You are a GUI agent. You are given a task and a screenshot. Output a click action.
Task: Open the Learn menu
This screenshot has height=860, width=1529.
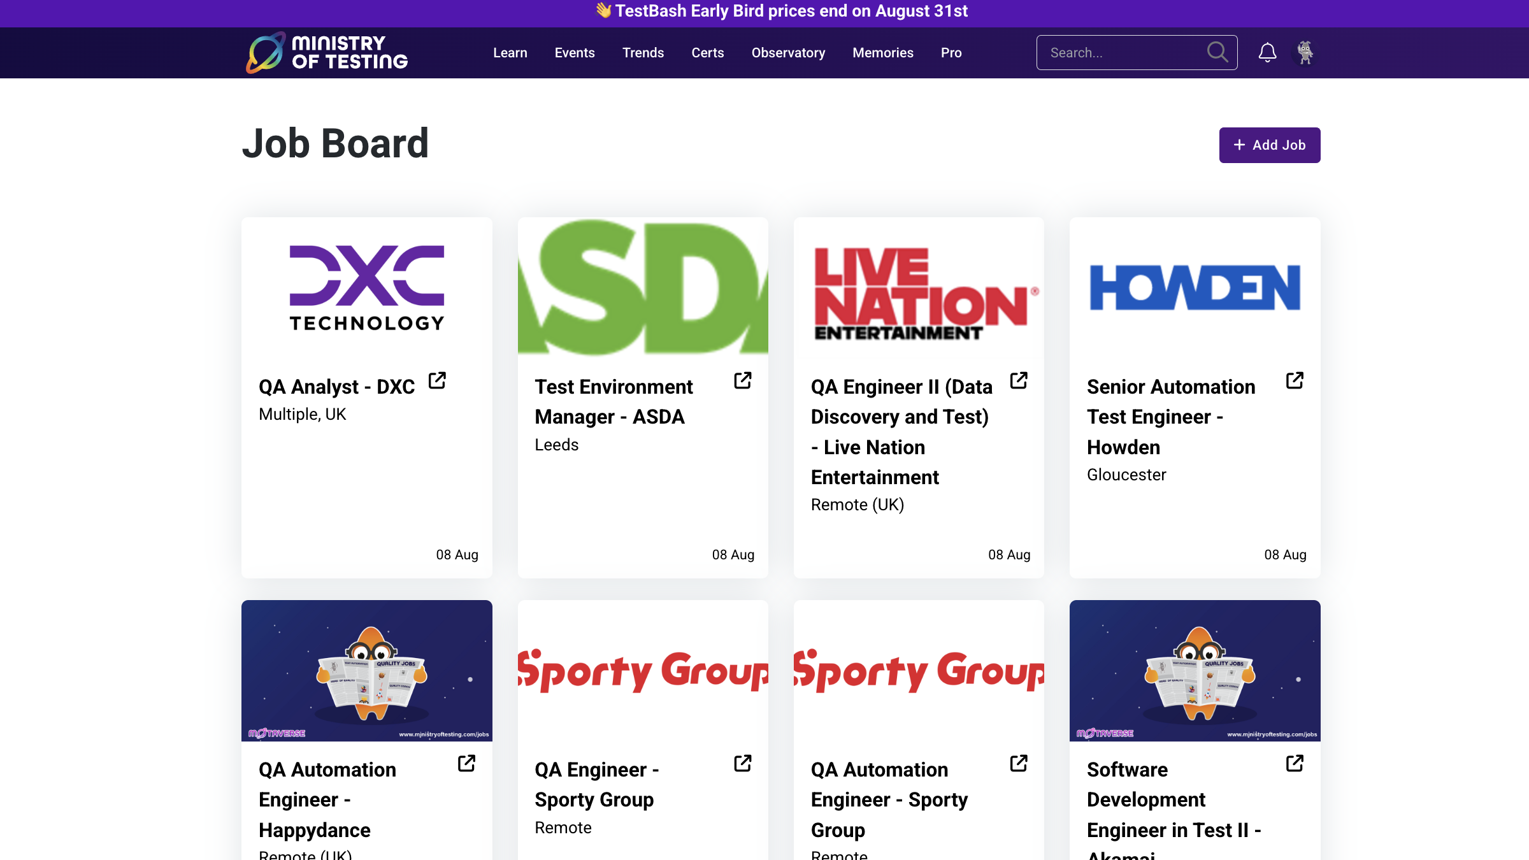pos(510,53)
